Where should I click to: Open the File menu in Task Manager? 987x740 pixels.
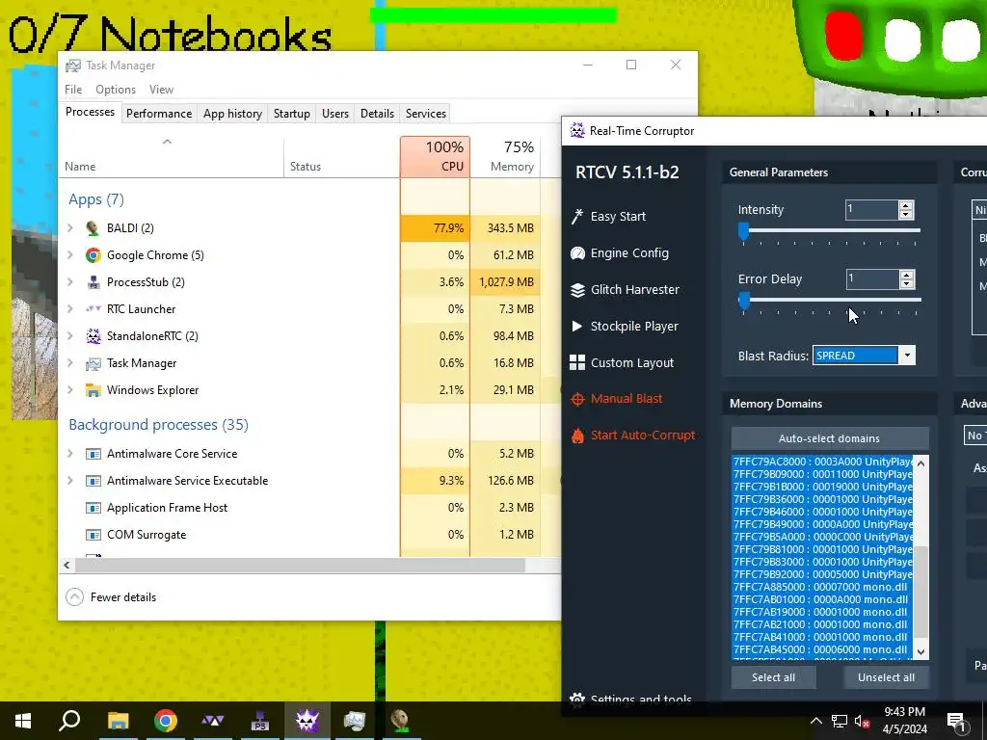pos(73,90)
